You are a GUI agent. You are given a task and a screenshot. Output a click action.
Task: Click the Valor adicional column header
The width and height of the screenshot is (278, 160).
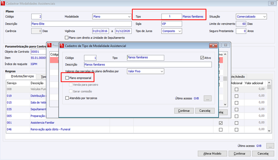pyautogui.click(x=254, y=83)
